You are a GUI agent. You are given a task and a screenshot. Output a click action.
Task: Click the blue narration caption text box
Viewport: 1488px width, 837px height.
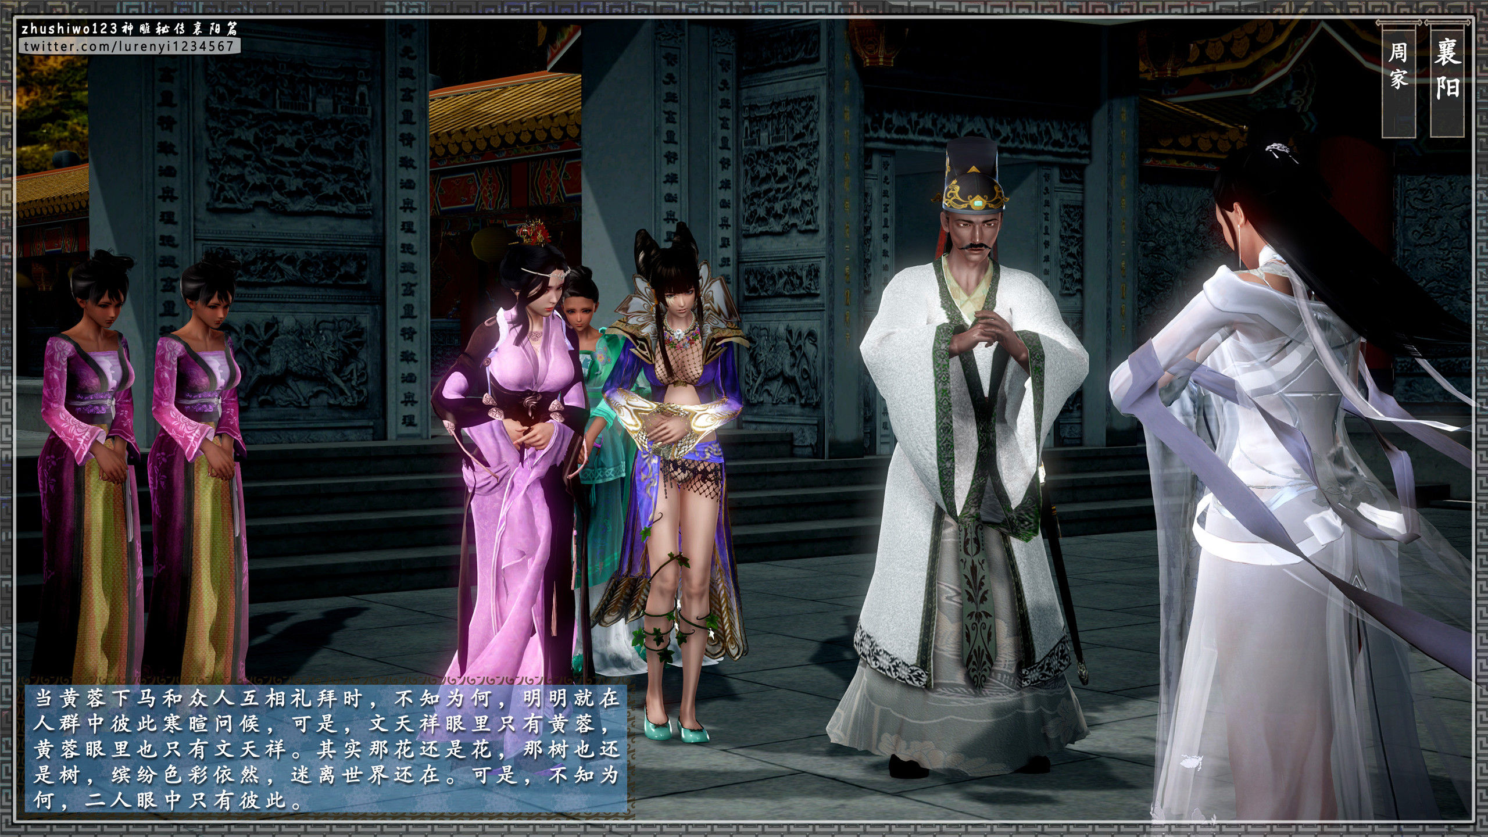(x=327, y=749)
